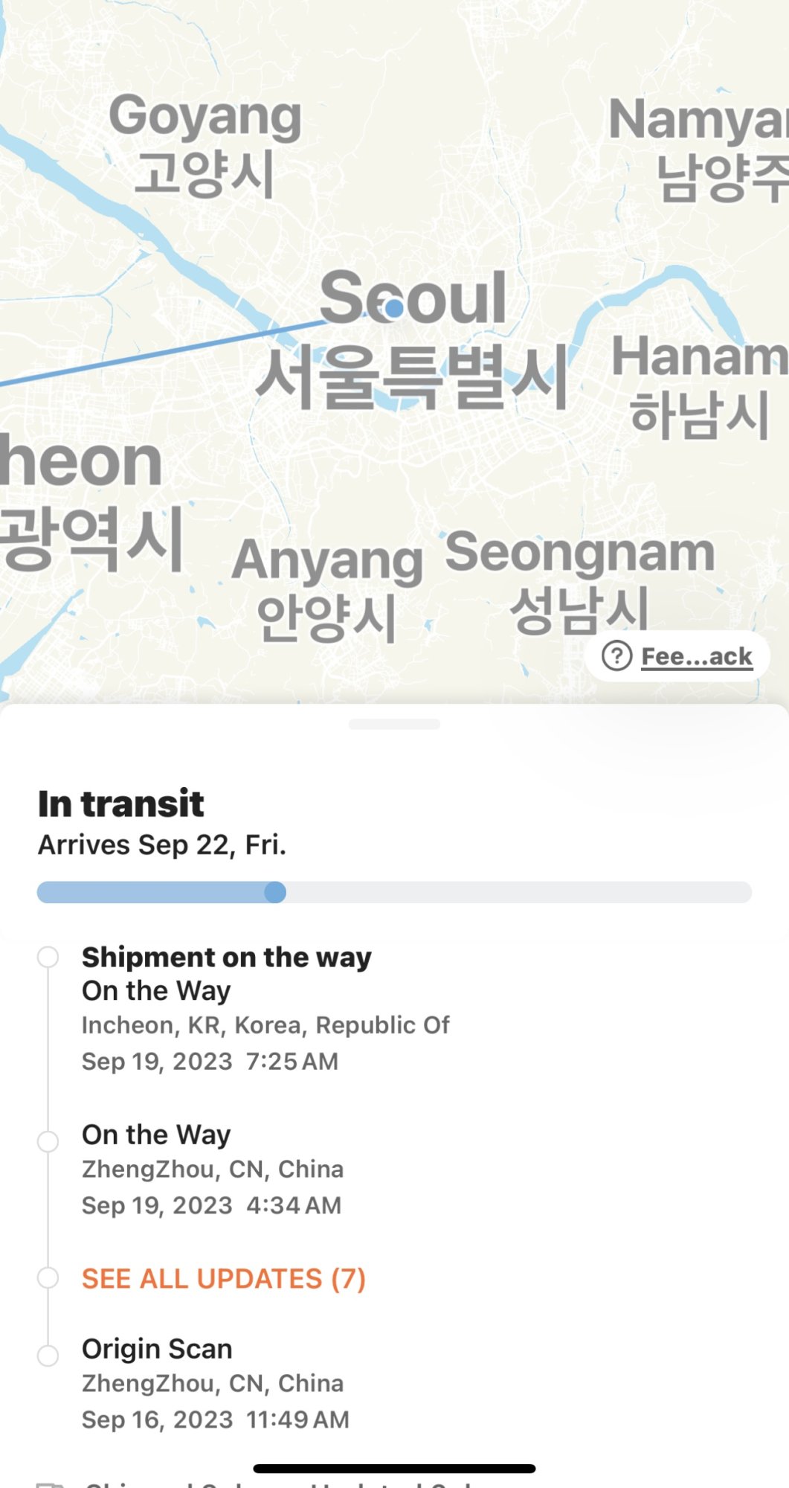Tap the timeline circle beside the ZhengZhou 4:34 AM update
Viewport: 789px width, 1488px height.
click(48, 1141)
